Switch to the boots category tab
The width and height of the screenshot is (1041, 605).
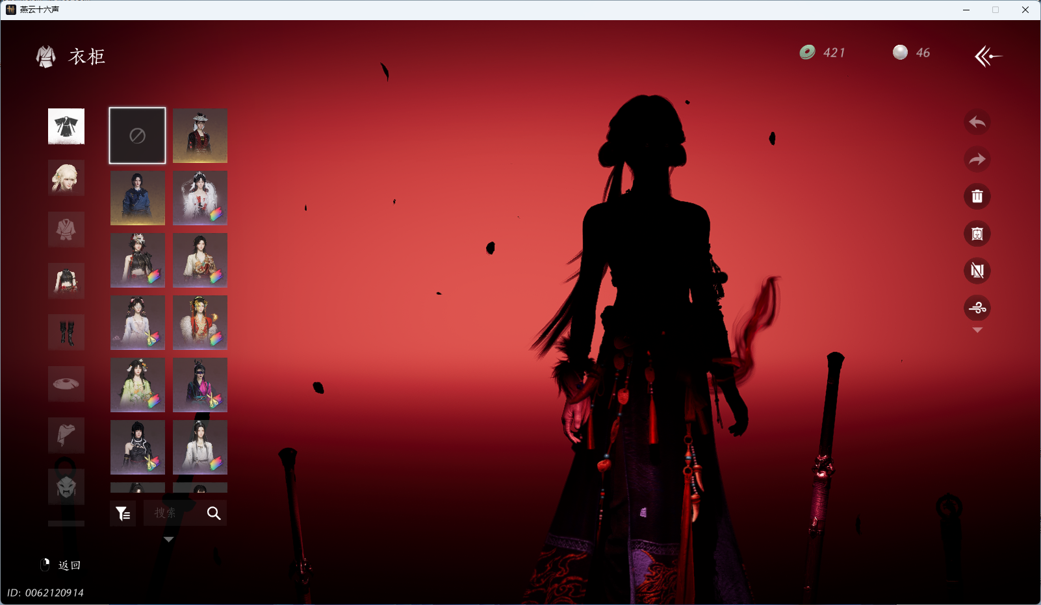(x=66, y=332)
